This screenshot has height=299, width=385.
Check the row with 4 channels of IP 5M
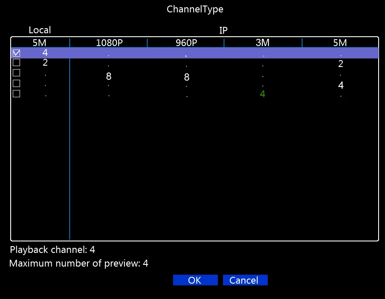[17, 83]
